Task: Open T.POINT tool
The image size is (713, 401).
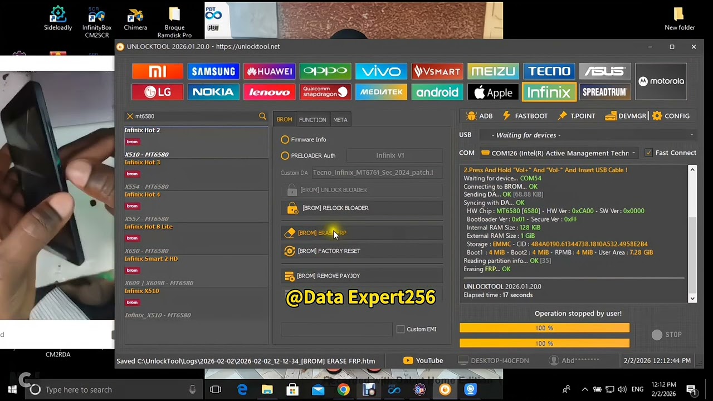Action: (577, 116)
